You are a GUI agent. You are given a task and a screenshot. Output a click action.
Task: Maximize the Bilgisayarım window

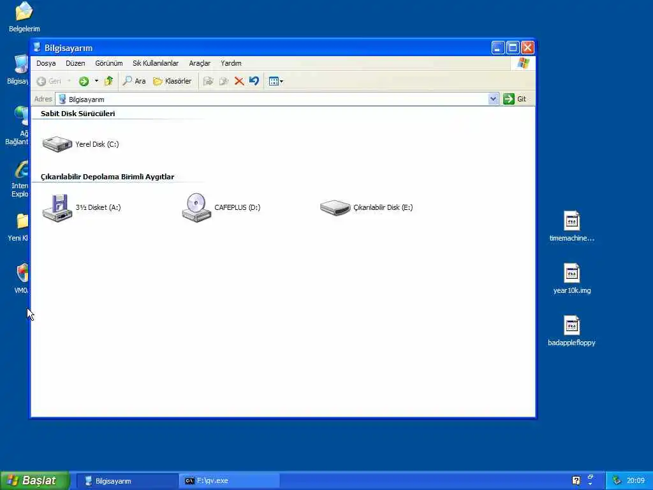click(513, 47)
